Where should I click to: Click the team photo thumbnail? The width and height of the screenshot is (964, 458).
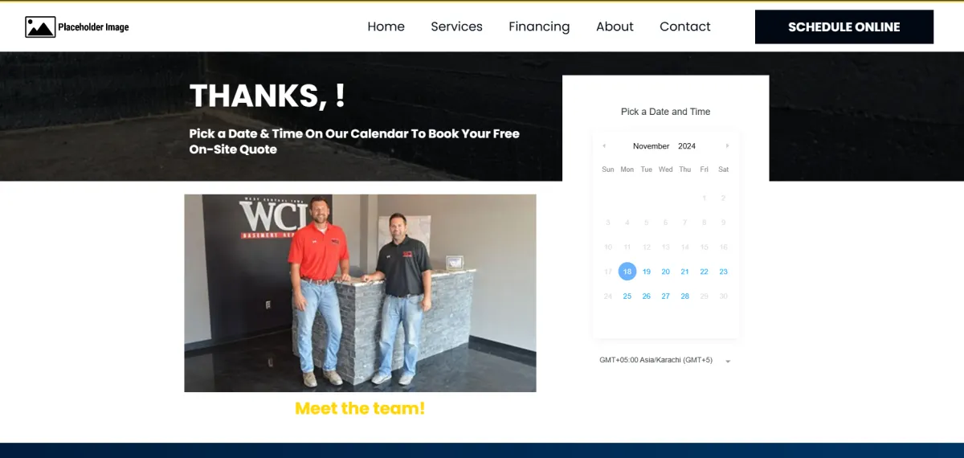pyautogui.click(x=360, y=293)
